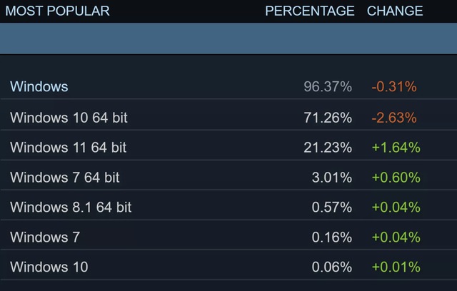457x291 pixels.
Task: Click the +1.64% change value
Action: coord(396,148)
